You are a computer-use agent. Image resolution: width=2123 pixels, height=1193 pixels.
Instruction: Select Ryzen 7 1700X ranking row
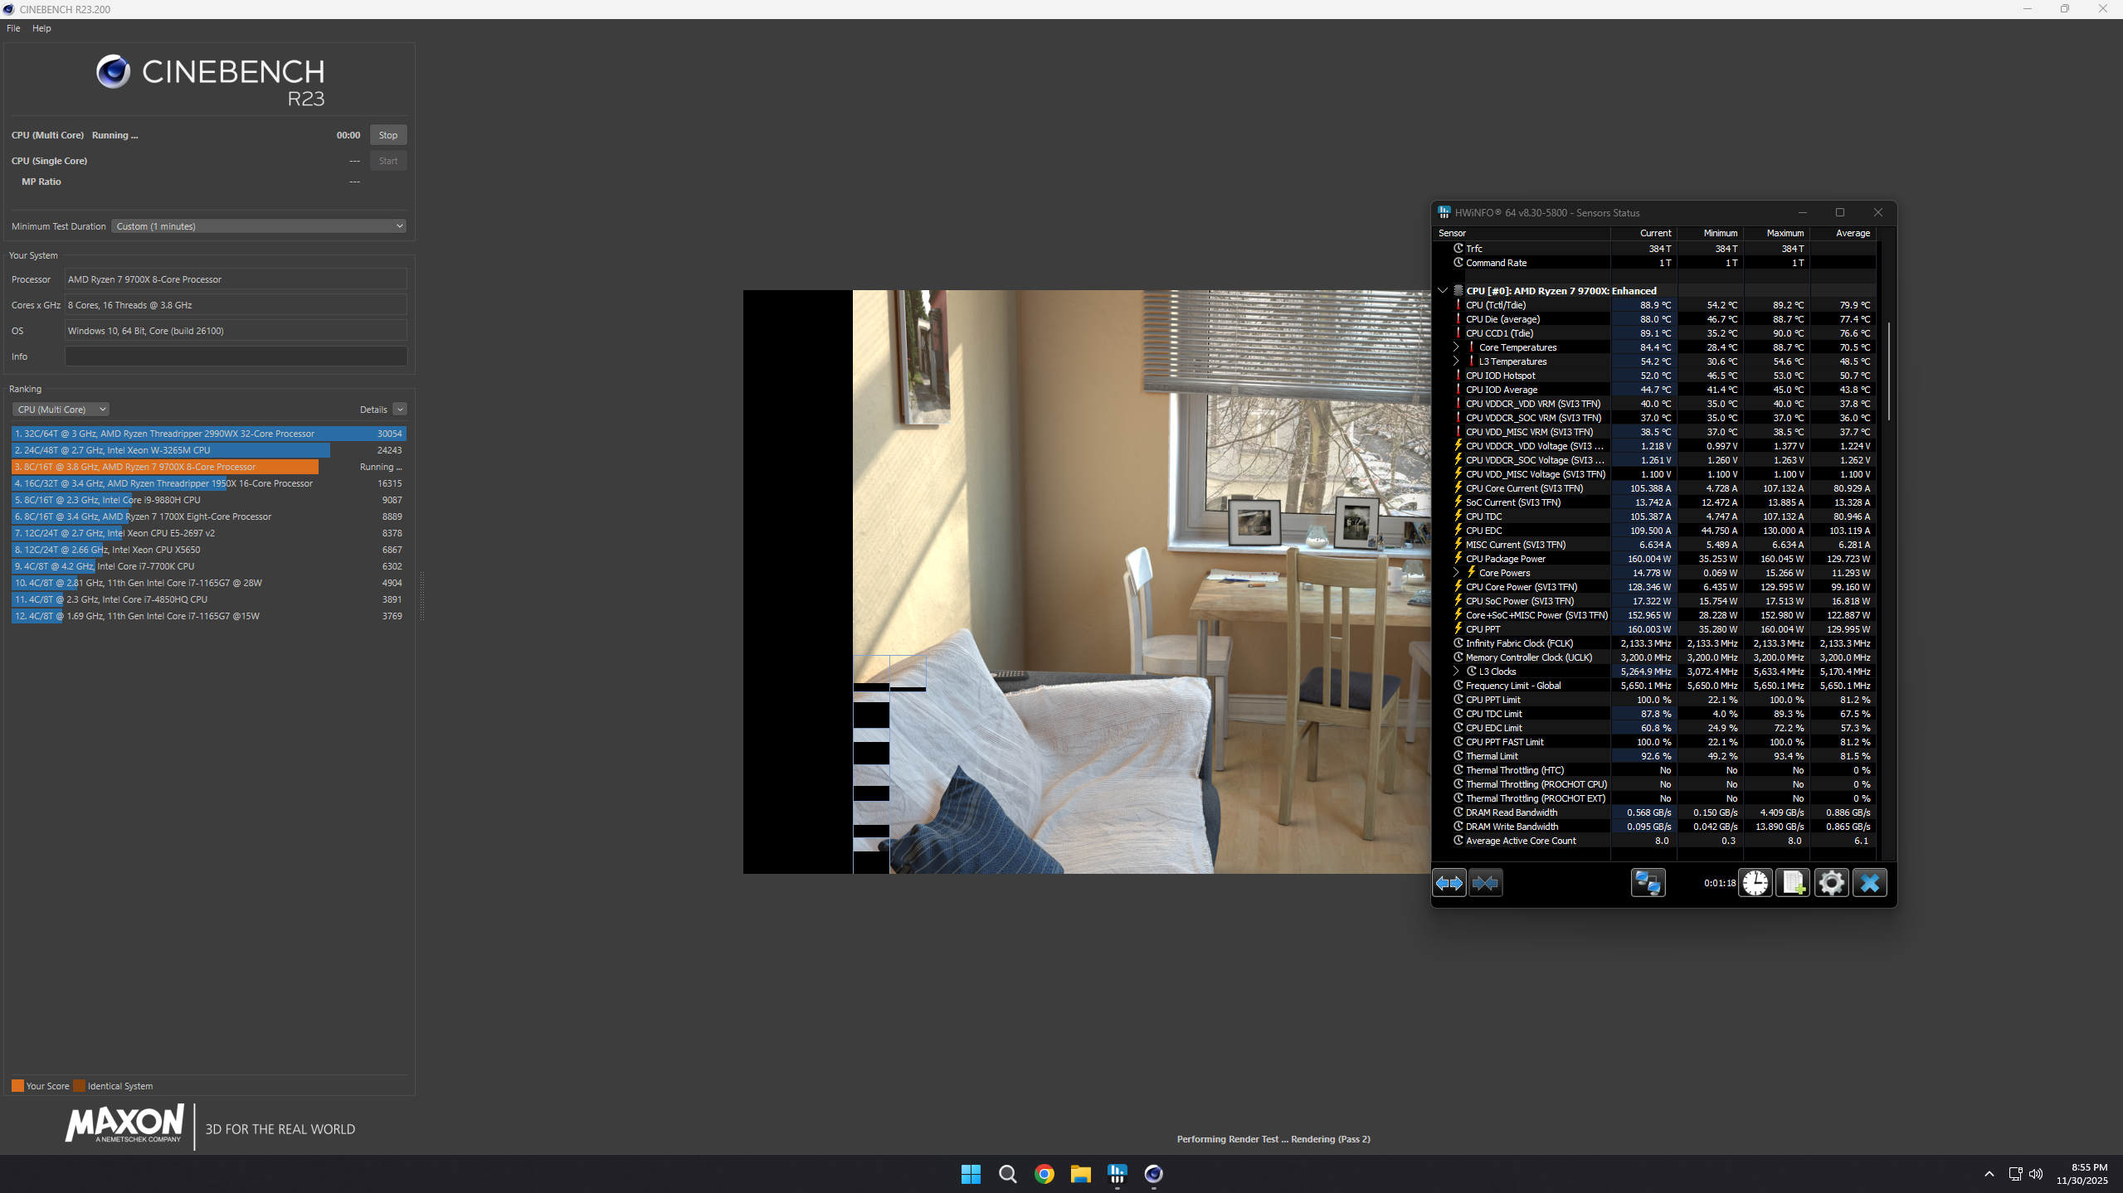[x=208, y=516]
